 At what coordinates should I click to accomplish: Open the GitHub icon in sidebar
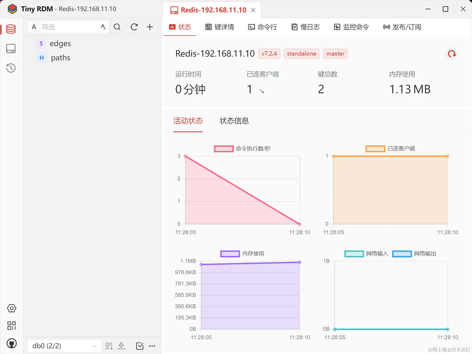pyautogui.click(x=12, y=343)
